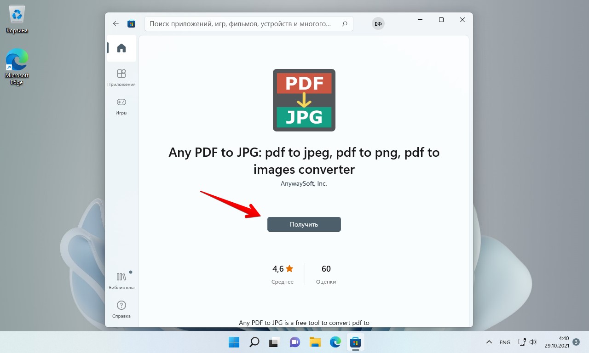
Task: Click the app title text
Action: (304, 161)
